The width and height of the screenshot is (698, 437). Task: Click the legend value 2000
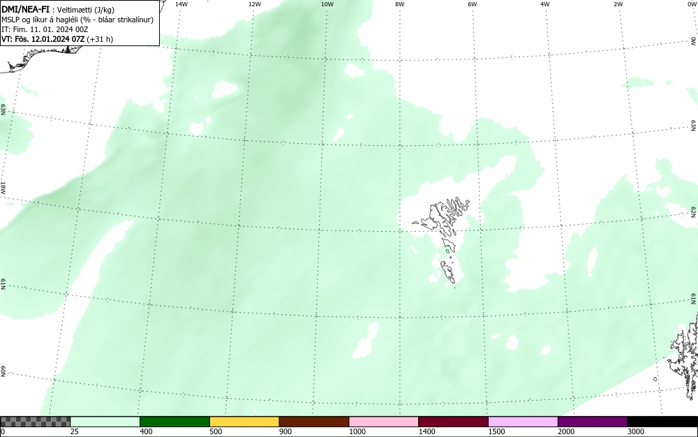tap(566, 431)
